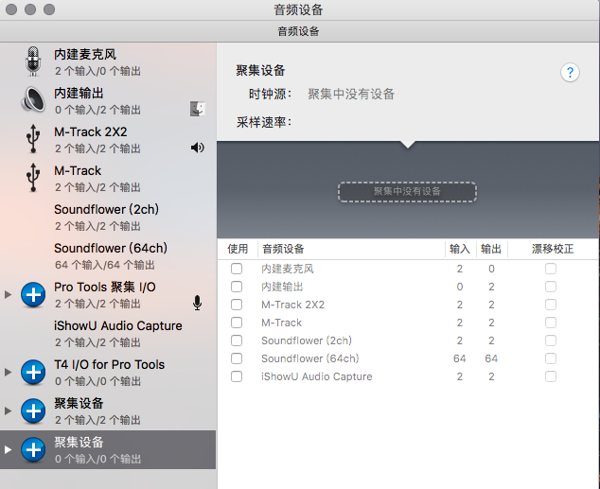Expand the T4 I/O for Pro Tools tree
600x489 pixels.
[9, 373]
